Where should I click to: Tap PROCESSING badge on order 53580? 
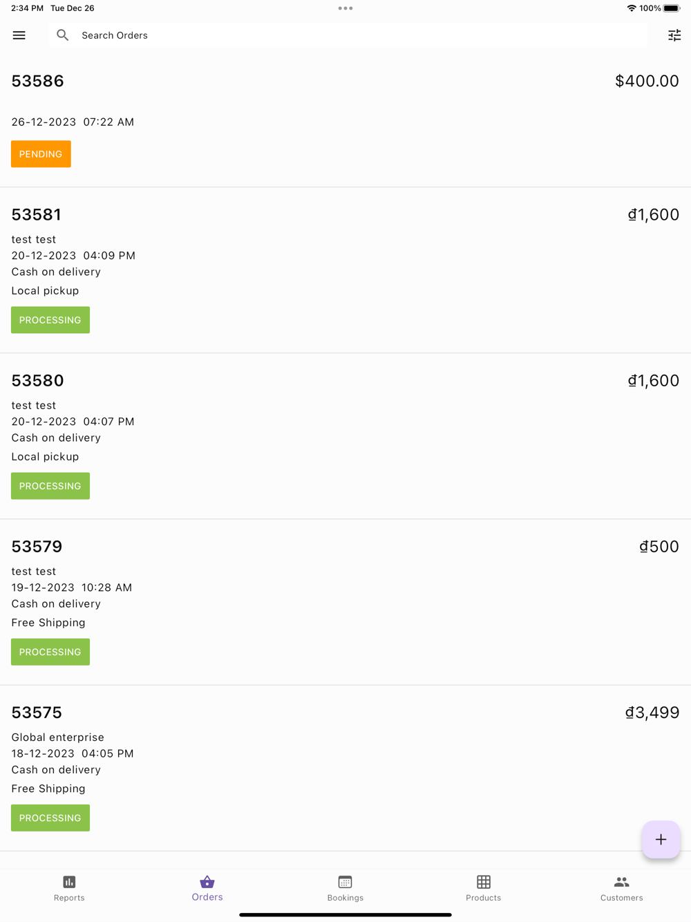50,486
